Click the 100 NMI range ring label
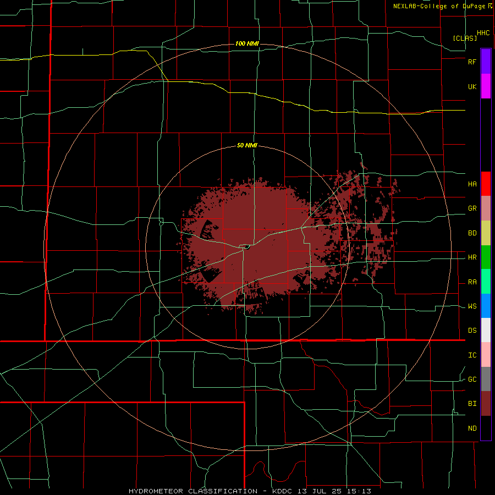Screen dimensions: 495x495 click(x=247, y=43)
